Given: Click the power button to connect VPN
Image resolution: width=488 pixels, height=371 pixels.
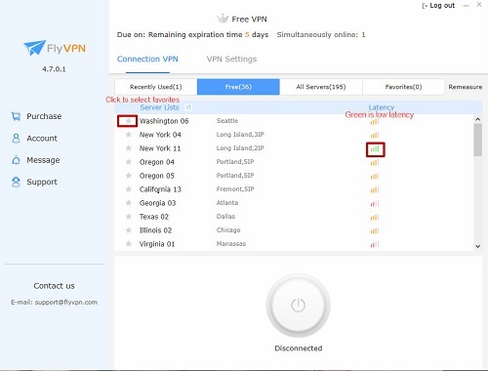Looking at the screenshot, I should pyautogui.click(x=298, y=306).
